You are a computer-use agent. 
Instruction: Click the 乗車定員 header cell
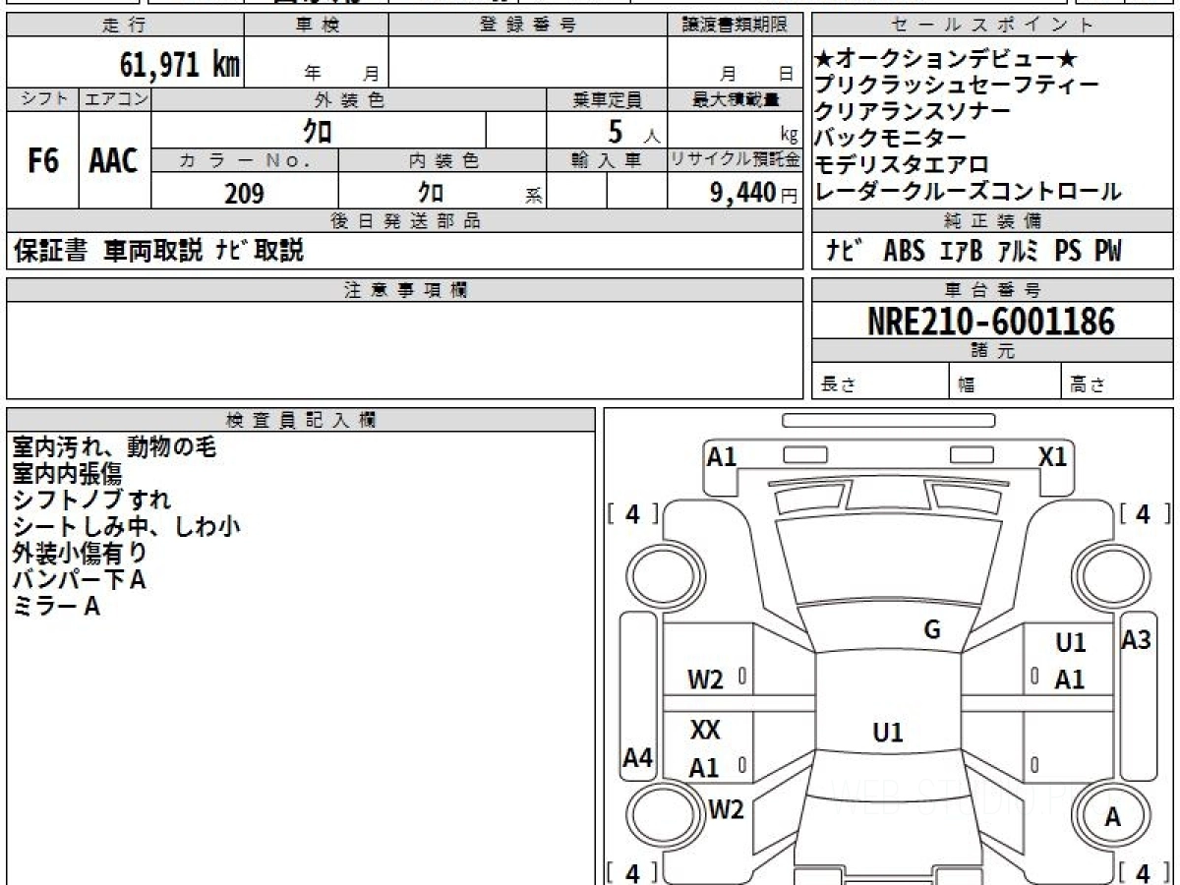pyautogui.click(x=607, y=99)
